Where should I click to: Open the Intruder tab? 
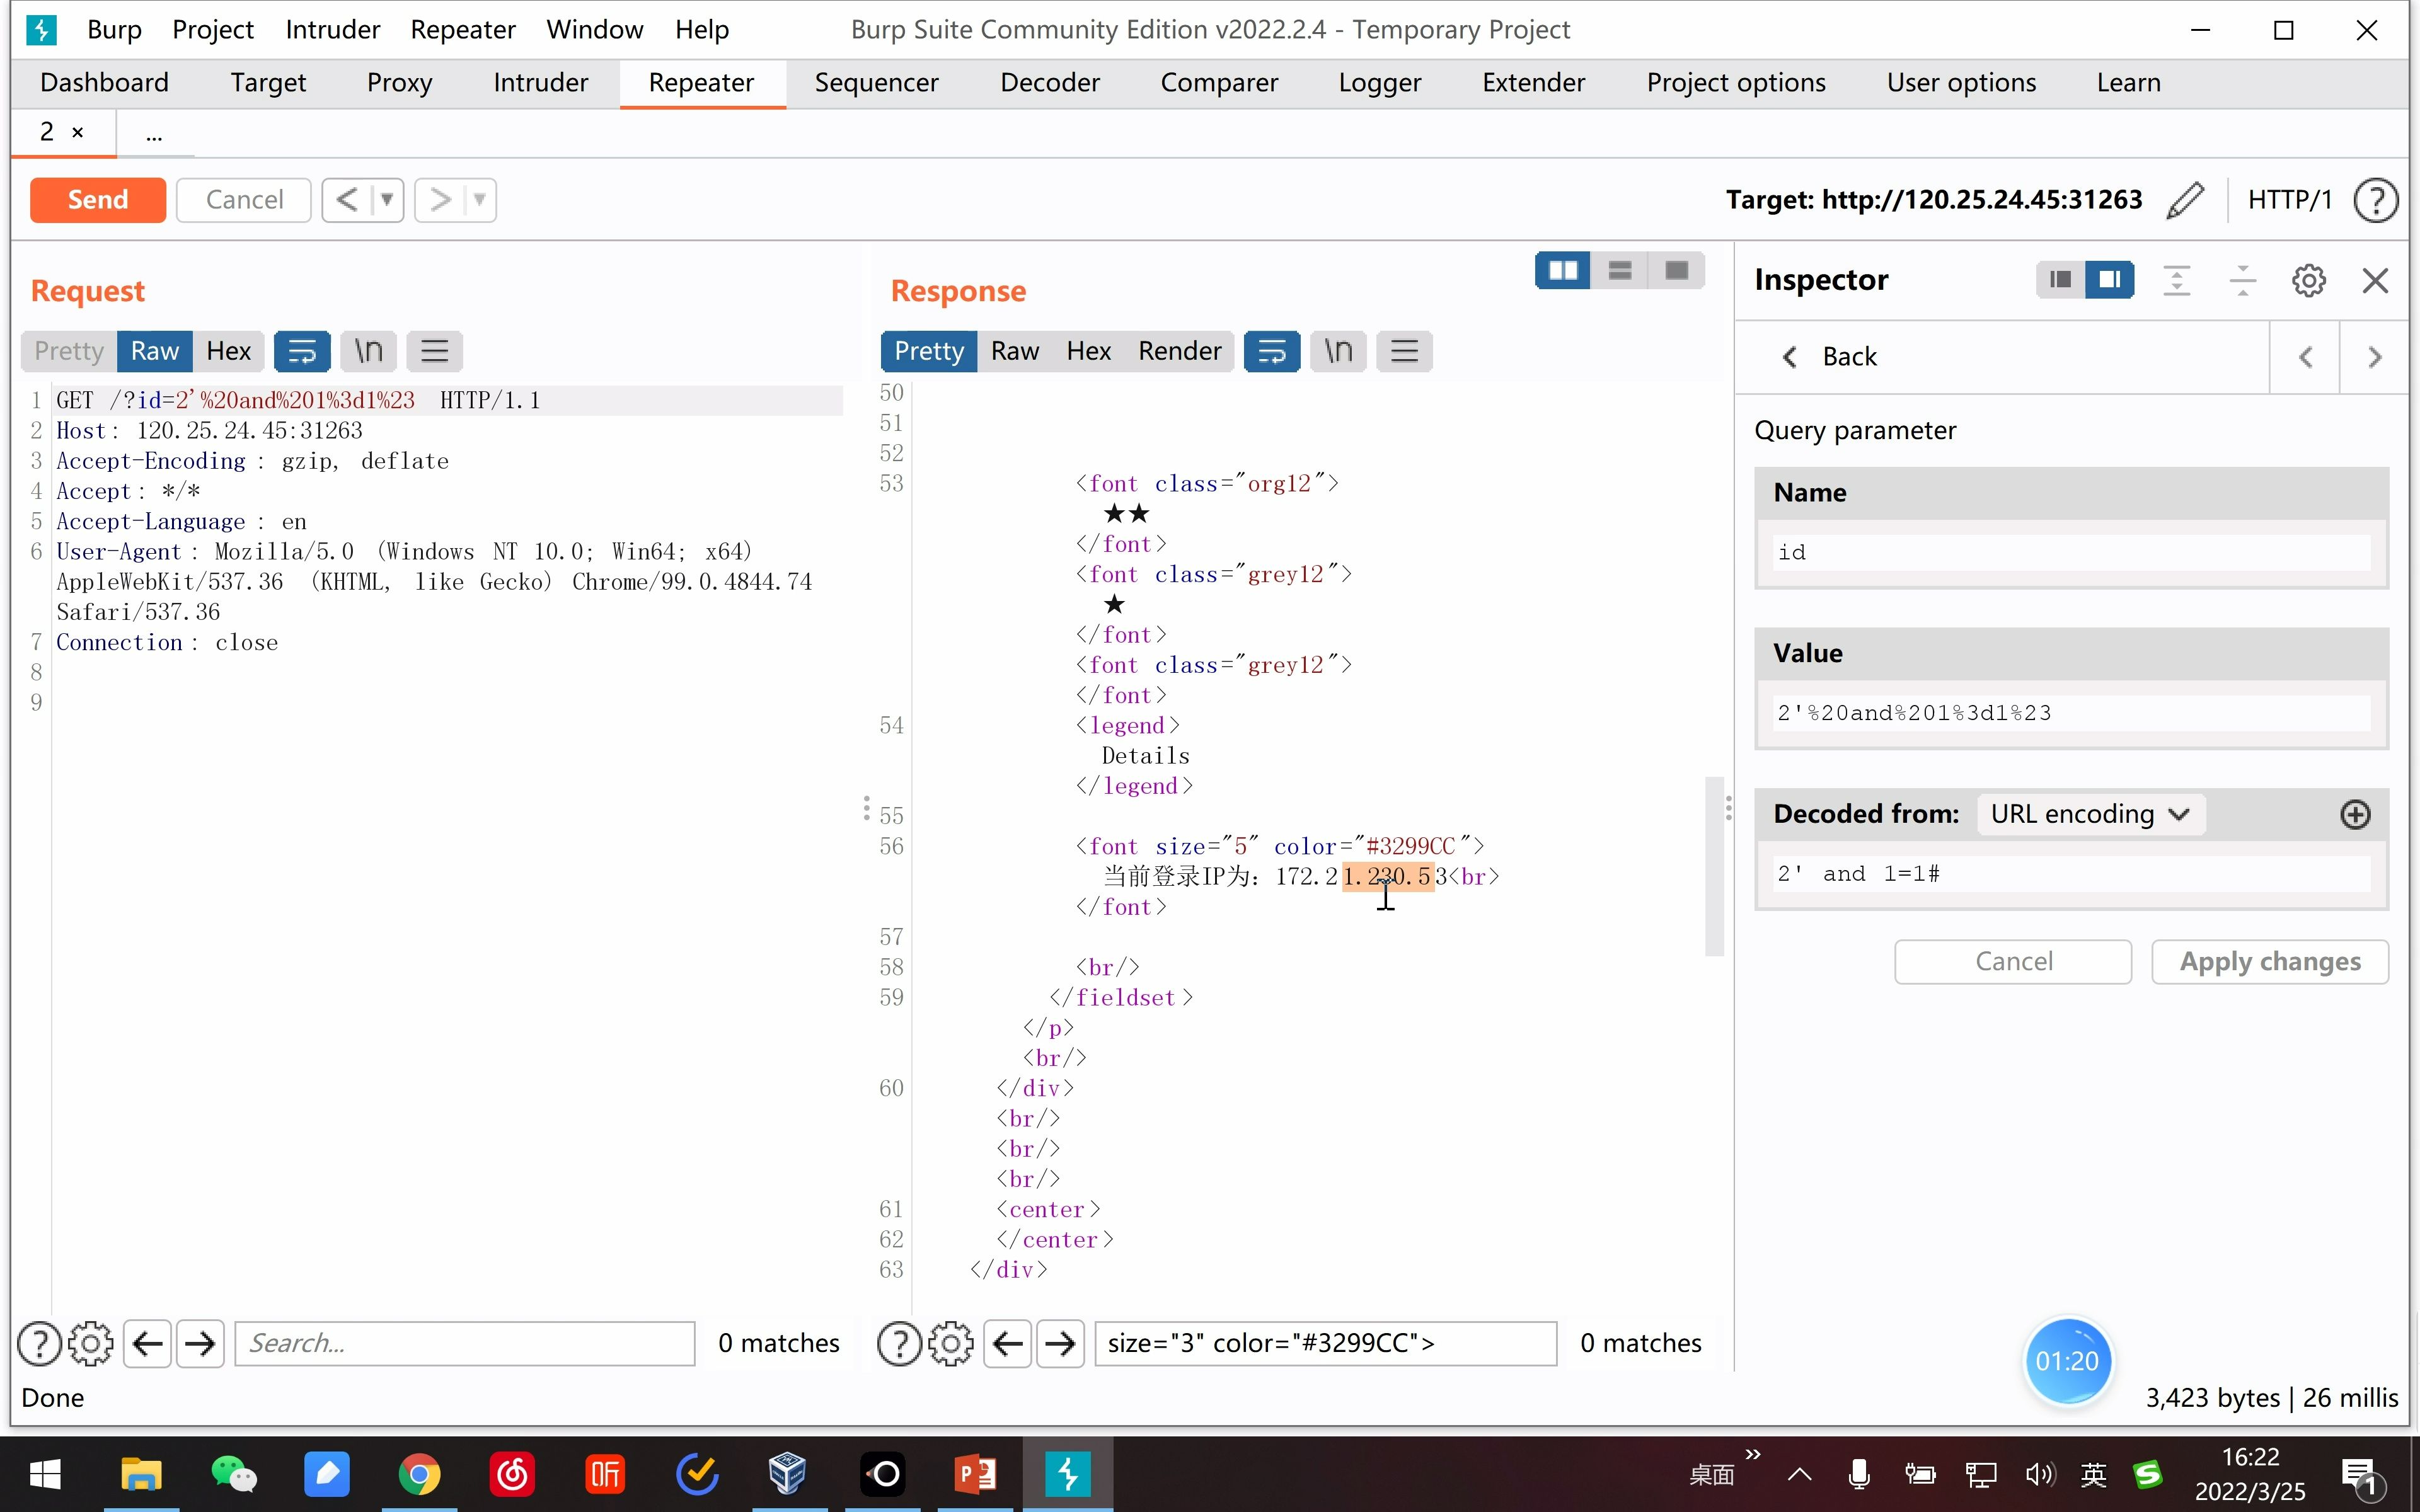(540, 83)
